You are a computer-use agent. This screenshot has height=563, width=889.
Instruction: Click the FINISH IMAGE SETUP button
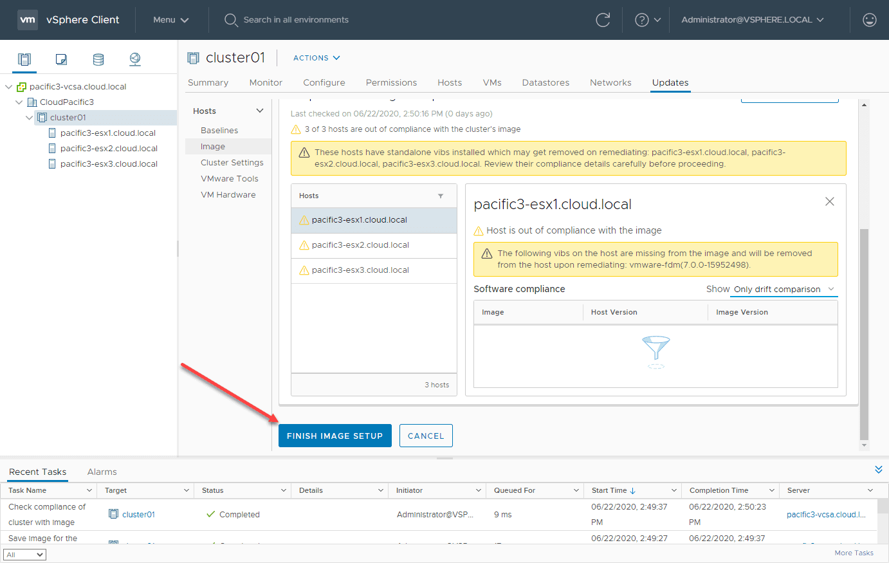pos(335,436)
